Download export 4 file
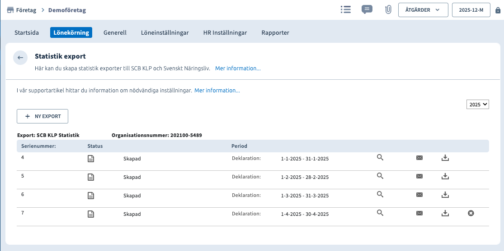 [445, 158]
